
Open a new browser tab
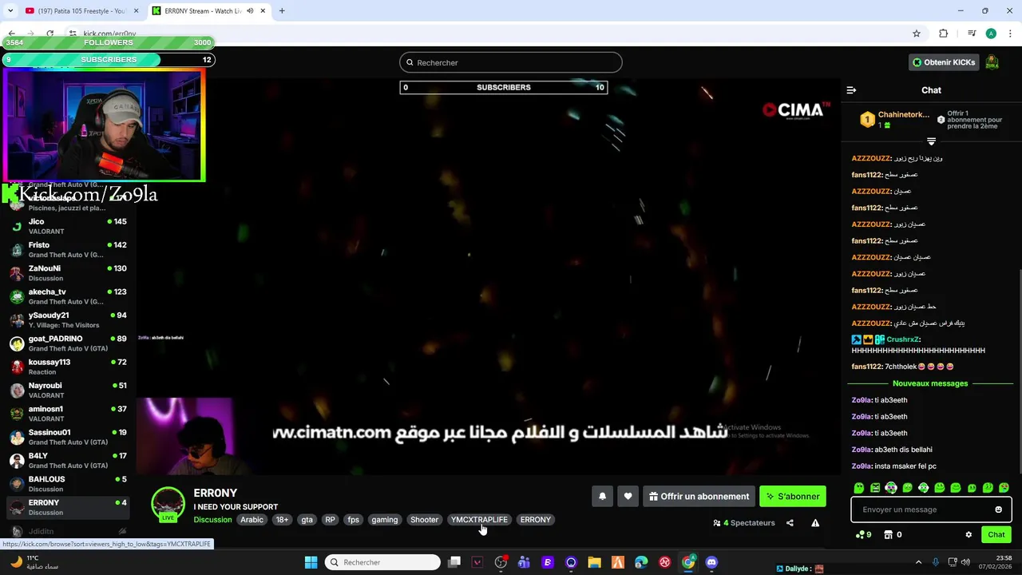tap(282, 10)
